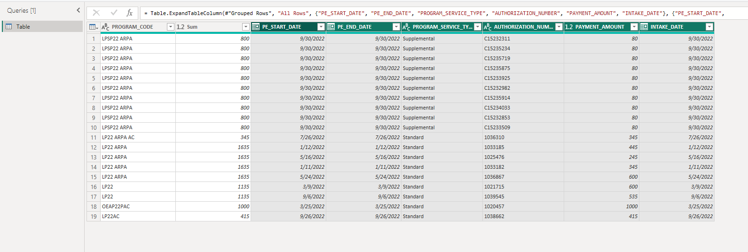
Task: Click type icon of PE_END_DATE column
Action: (331, 27)
